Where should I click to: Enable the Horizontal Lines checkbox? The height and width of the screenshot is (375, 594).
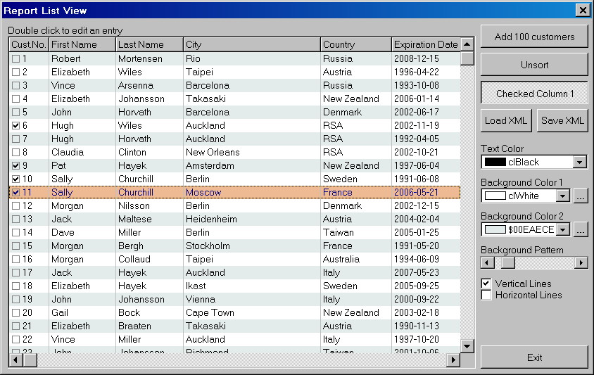click(x=486, y=295)
